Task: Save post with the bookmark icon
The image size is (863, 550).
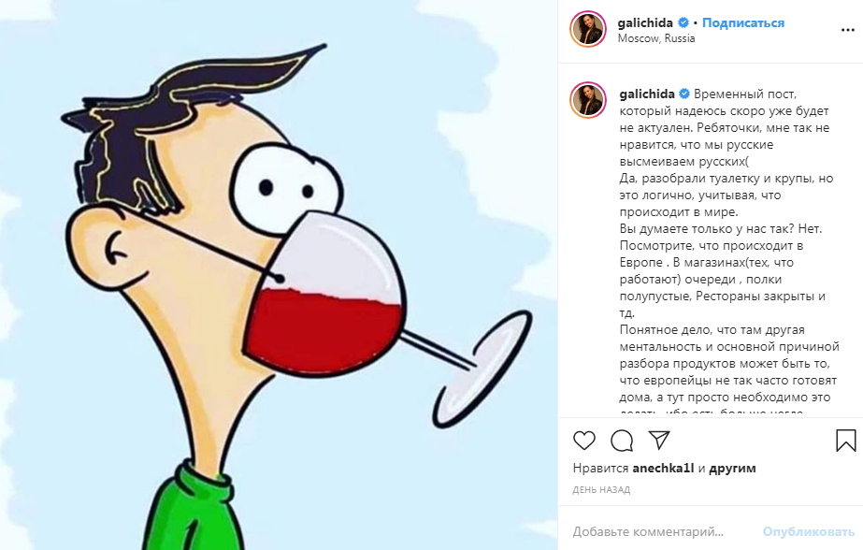Action: [845, 441]
